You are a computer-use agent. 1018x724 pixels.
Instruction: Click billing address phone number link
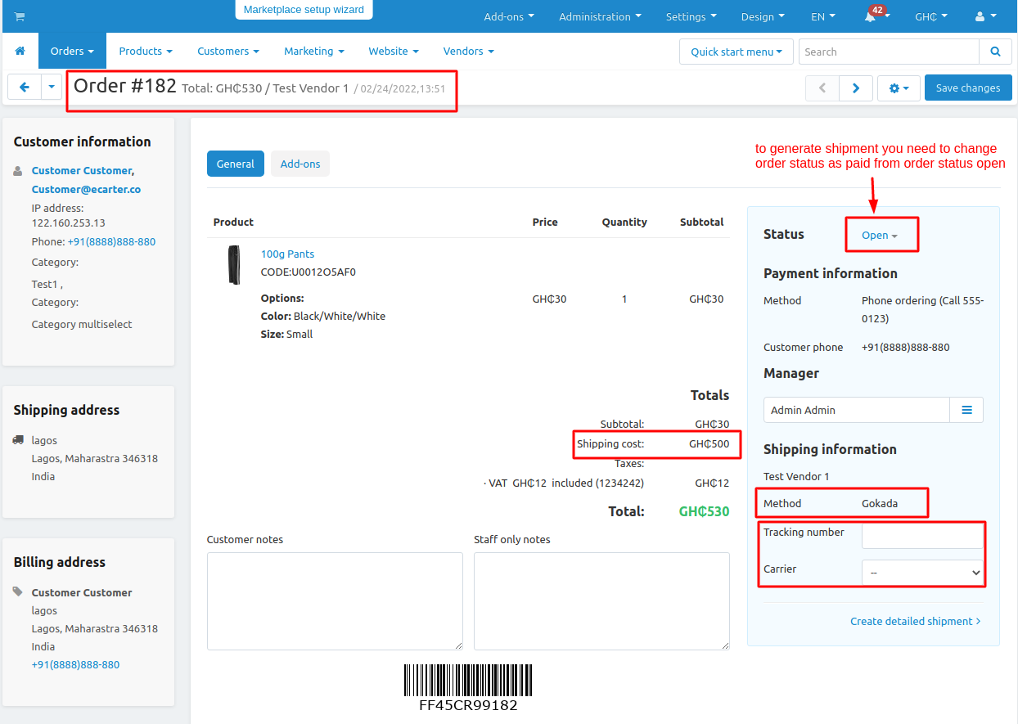(x=75, y=664)
